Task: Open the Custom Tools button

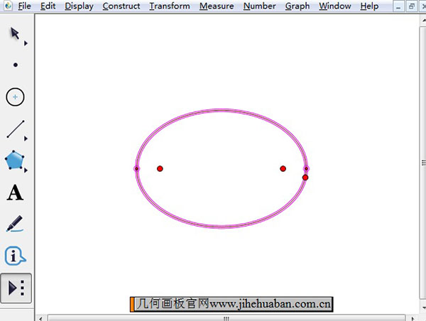Action: [16, 288]
